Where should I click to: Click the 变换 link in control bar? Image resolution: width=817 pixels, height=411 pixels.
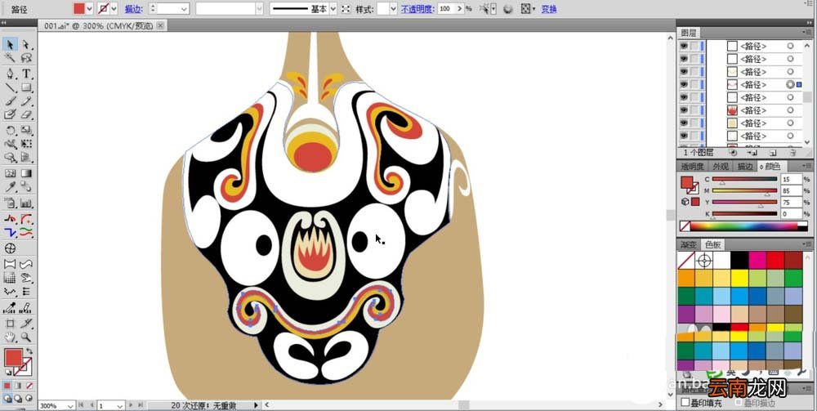pos(549,9)
